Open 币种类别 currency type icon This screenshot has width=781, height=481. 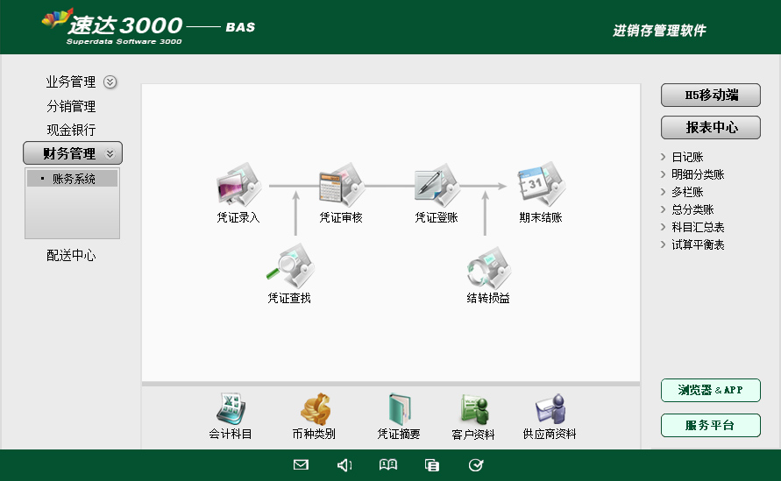point(314,409)
